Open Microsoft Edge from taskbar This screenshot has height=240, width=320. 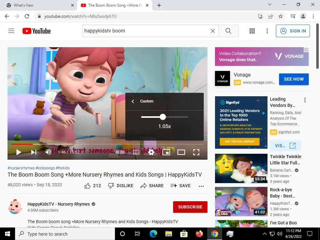point(153,234)
